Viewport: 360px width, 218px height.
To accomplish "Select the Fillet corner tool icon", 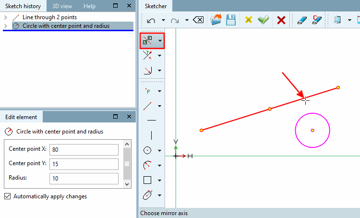I will click(147, 70).
